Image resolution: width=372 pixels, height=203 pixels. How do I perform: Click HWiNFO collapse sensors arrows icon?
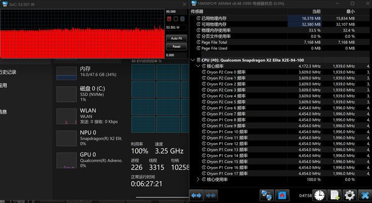pyautogui.click(x=210, y=196)
